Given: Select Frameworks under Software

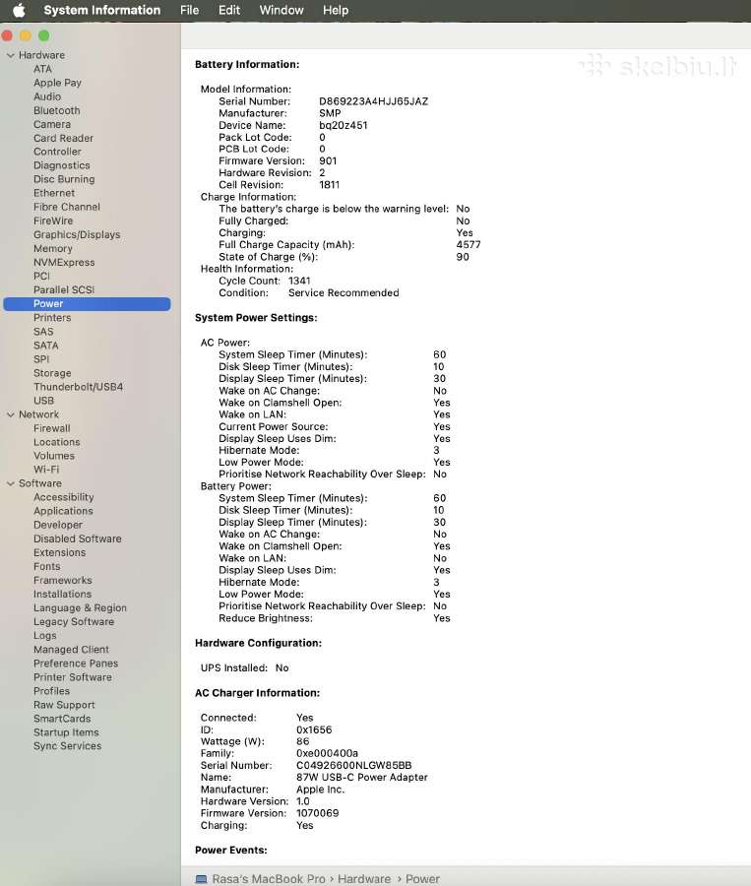Looking at the screenshot, I should click(x=62, y=580).
